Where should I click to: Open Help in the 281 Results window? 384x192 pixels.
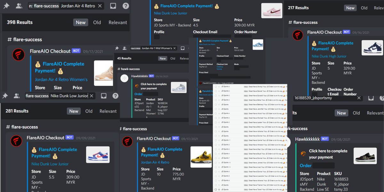116,96
